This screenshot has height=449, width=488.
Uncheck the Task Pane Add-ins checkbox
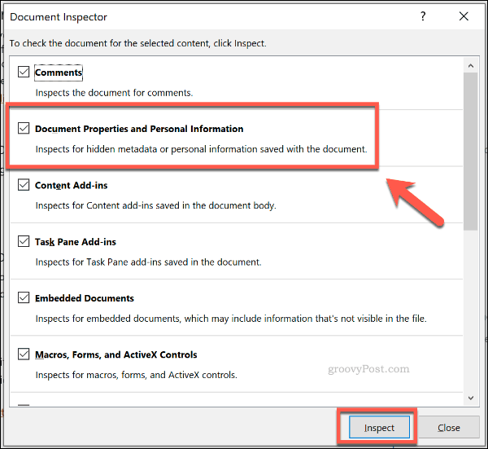click(x=24, y=241)
